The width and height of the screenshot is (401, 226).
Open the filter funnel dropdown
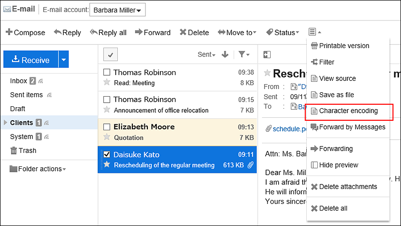click(x=244, y=55)
